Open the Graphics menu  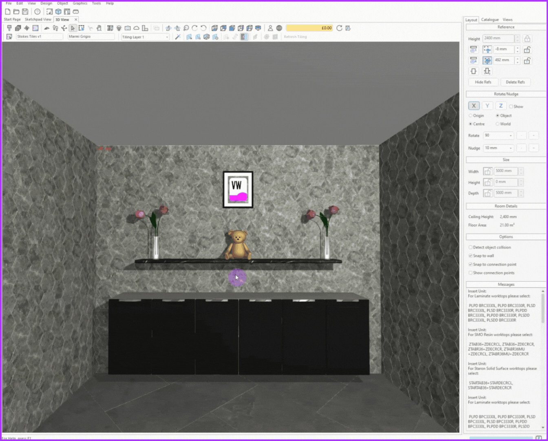point(80,3)
